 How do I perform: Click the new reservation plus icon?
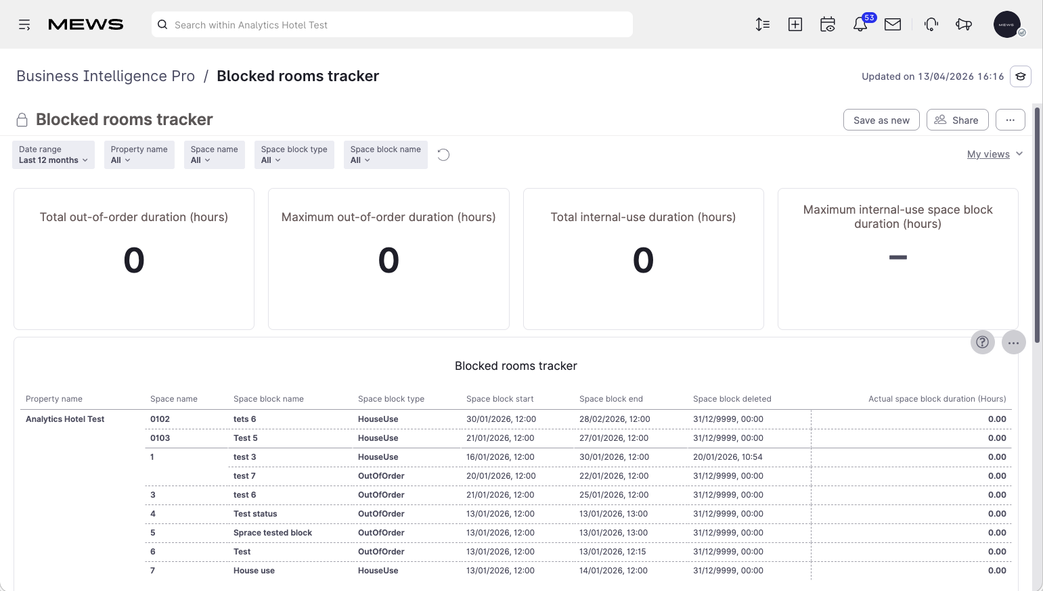pos(795,25)
